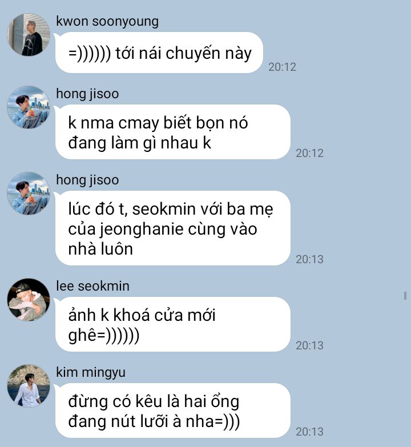
Task: Click the 20:12 timestamp beside jisoo's first message
Action: coord(309,154)
